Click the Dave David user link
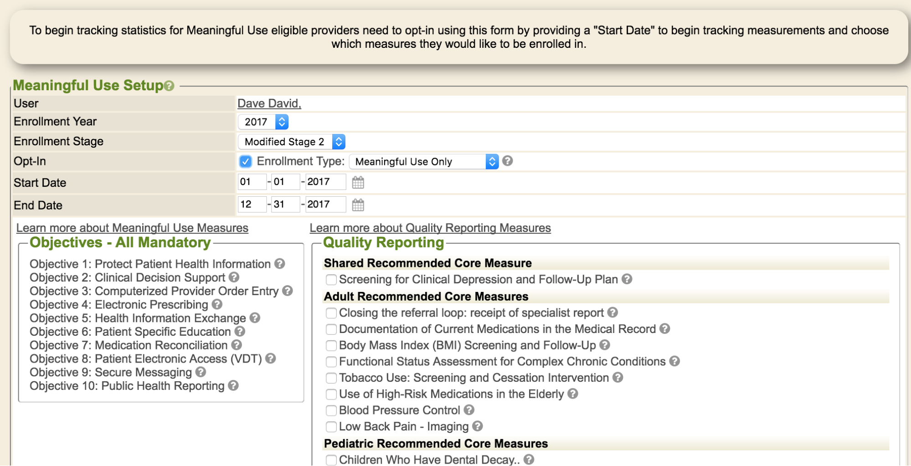The height and width of the screenshot is (466, 911). tap(269, 103)
